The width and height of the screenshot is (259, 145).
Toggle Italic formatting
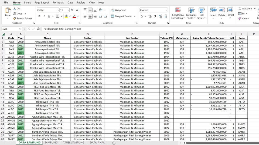click(44, 16)
